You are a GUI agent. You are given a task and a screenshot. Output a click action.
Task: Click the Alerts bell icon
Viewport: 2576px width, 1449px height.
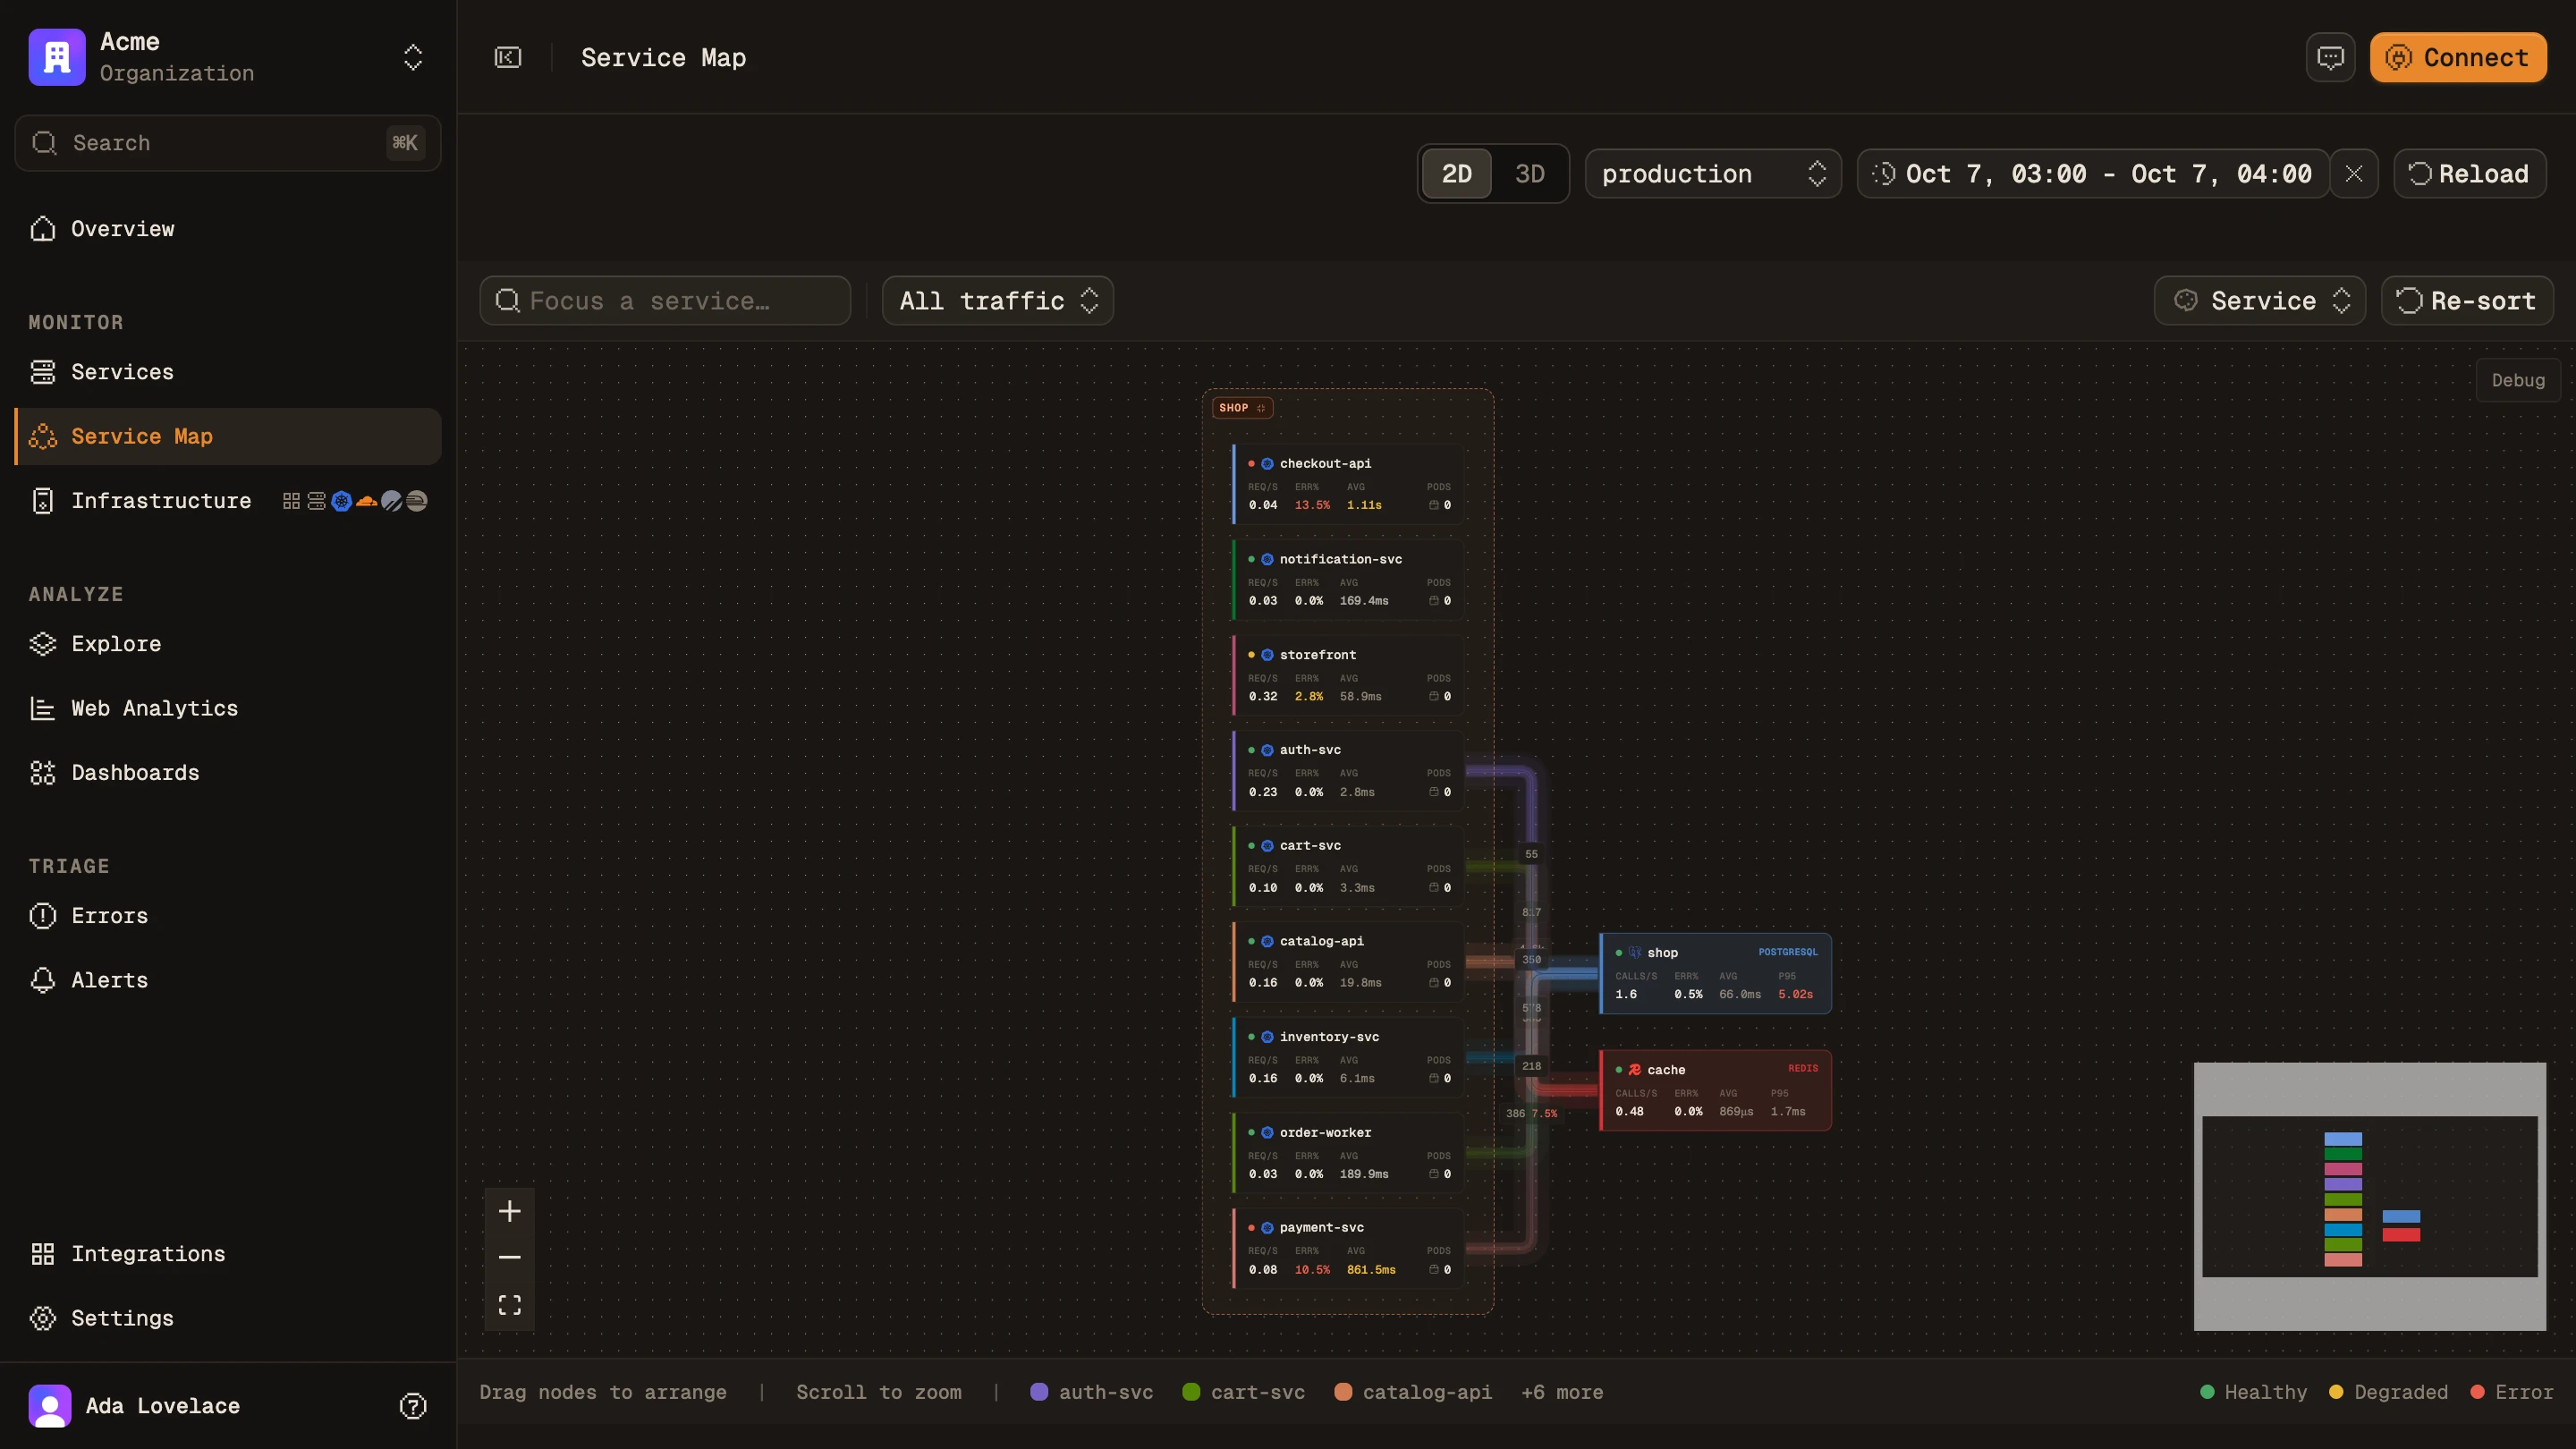click(x=43, y=980)
